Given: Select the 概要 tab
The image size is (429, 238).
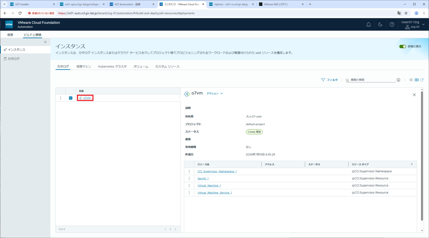Looking at the screenshot, I should pos(10,35).
